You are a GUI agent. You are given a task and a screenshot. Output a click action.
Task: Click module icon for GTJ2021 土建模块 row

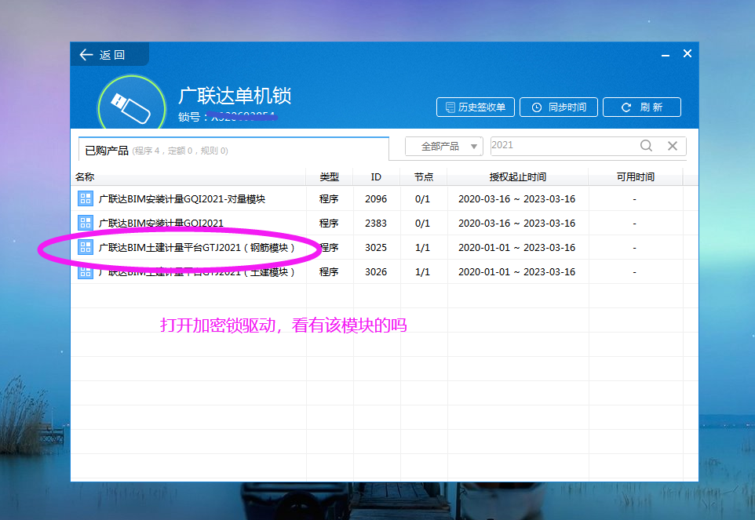point(86,272)
